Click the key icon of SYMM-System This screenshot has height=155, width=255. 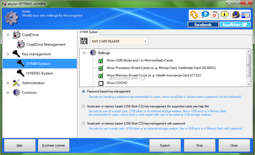click(21, 63)
